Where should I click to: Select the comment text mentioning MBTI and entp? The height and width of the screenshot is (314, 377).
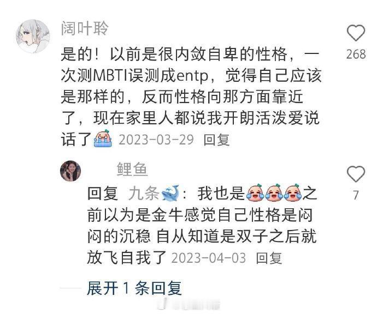[191, 96]
